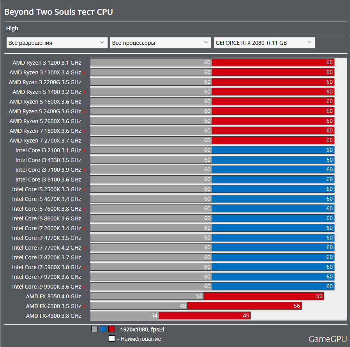
Task: Click the AMD FX-8350 red bar showing 59
Action: (x=263, y=296)
